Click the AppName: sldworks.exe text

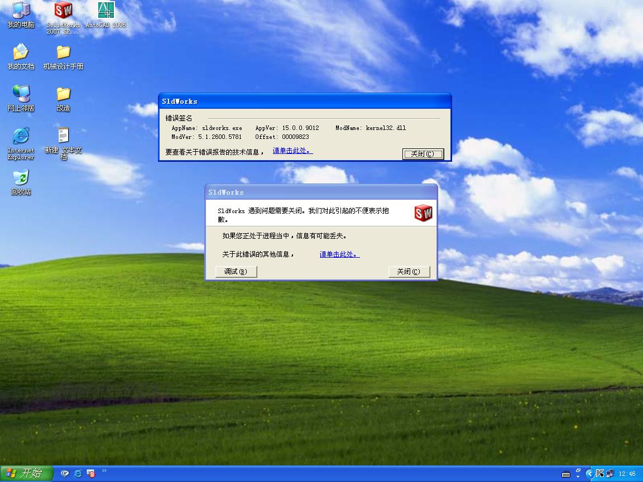[207, 128]
